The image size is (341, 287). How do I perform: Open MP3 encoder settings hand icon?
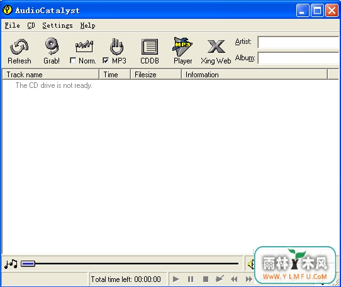coord(116,46)
